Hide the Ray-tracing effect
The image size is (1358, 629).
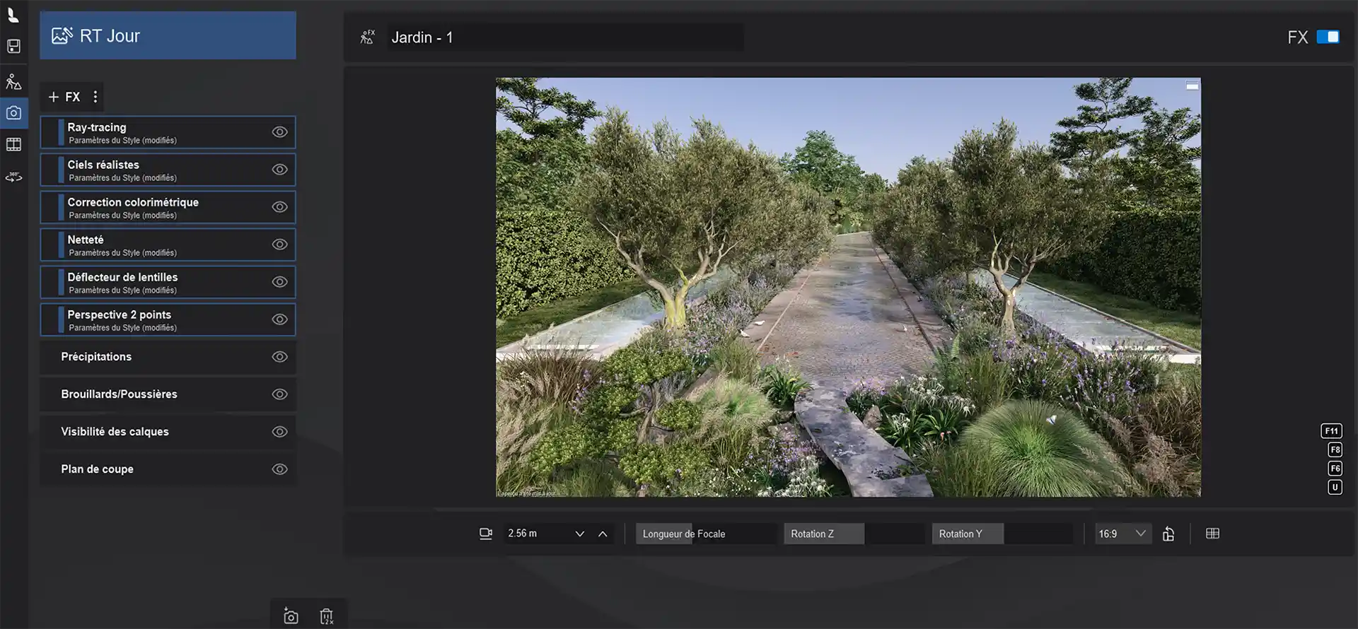tap(280, 132)
